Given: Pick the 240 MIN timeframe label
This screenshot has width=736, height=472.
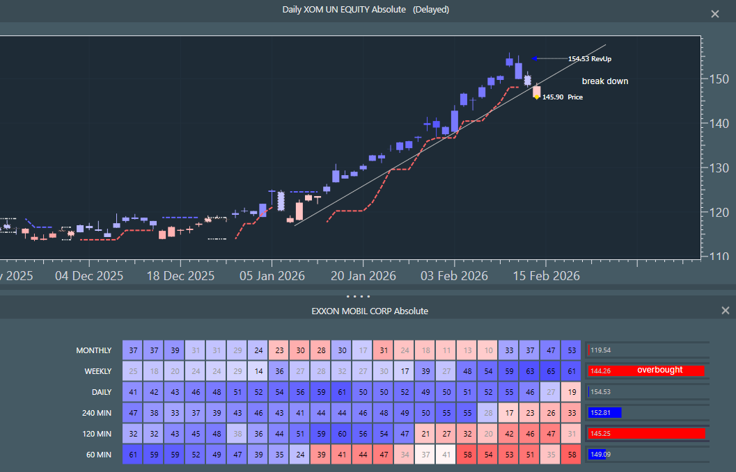Looking at the screenshot, I should click(x=97, y=413).
